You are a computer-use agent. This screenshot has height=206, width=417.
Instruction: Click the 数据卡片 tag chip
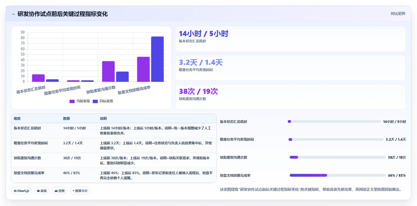80,191
